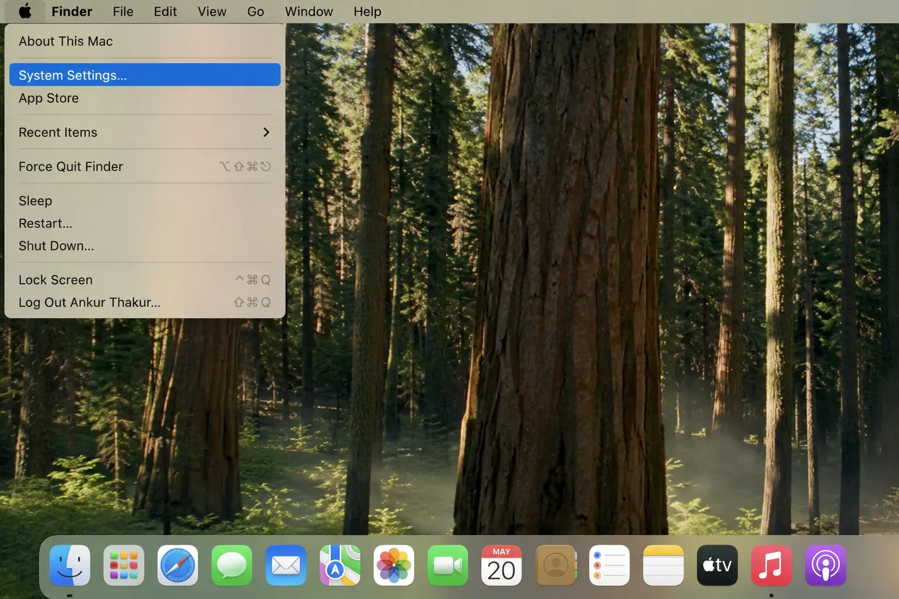Screen dimensions: 899x599
Task: Open the Edit menu
Action: [165, 11]
